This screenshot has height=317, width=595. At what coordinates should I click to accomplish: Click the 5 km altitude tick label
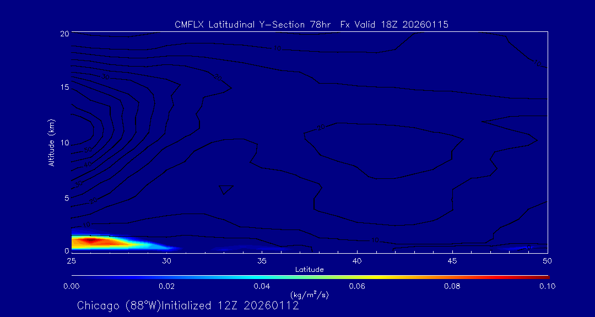(65, 197)
